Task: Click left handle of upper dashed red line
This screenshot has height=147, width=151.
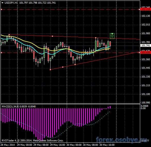Action: [2, 10]
